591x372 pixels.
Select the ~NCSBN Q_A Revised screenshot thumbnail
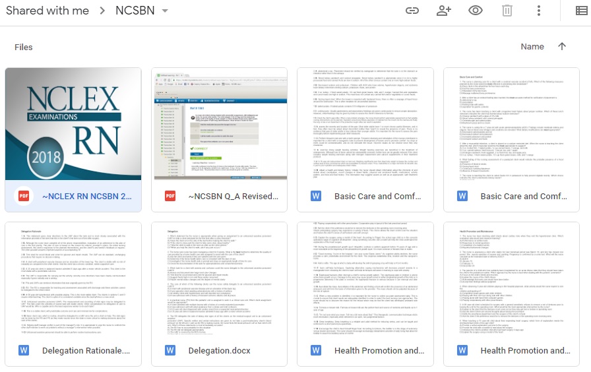220,124
